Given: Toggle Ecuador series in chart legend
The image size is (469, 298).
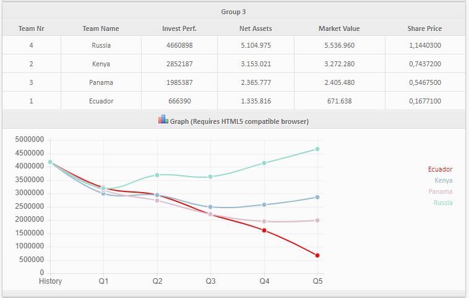Looking at the screenshot, I should tap(440, 170).
